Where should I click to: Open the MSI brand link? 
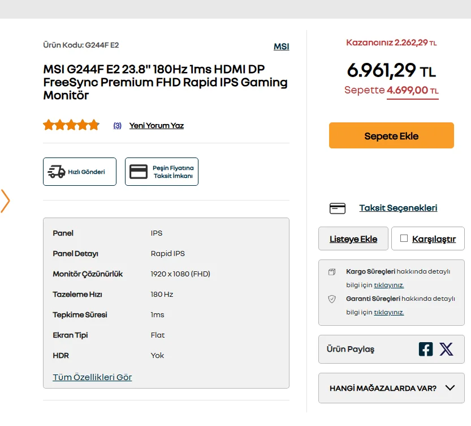[281, 46]
